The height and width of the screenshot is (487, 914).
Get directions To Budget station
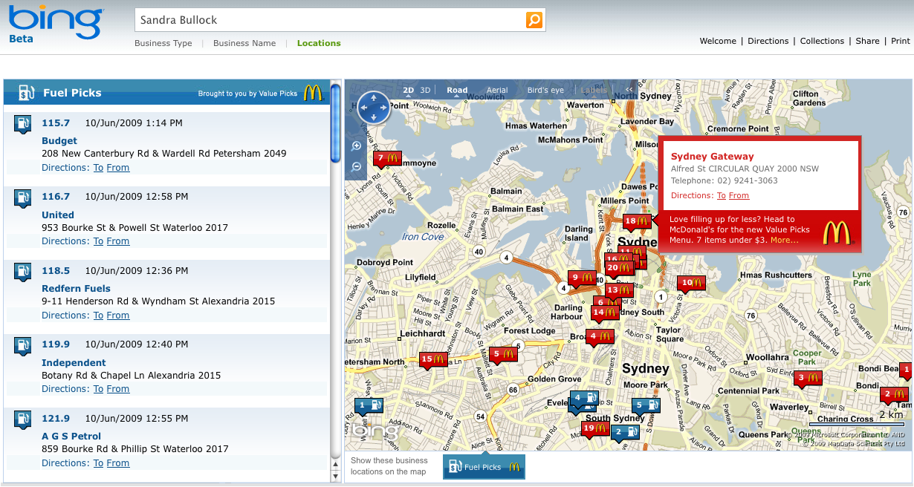(98, 168)
